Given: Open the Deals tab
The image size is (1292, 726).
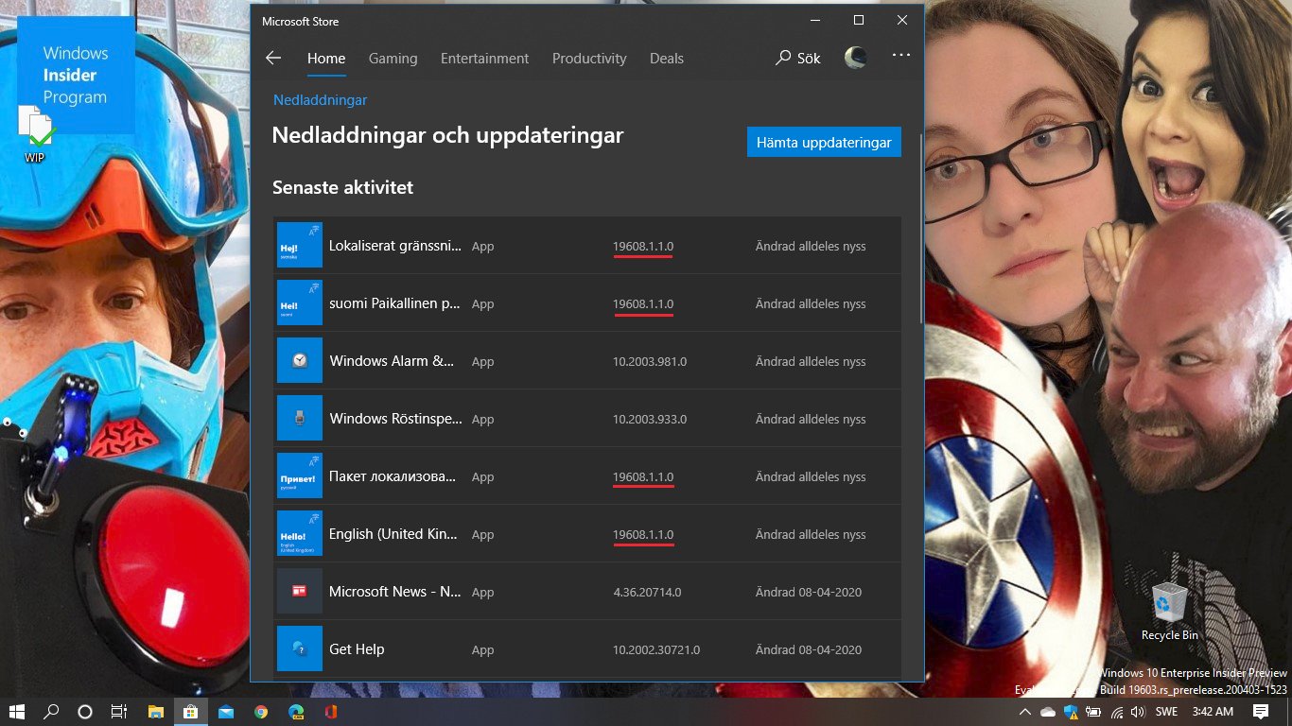Looking at the screenshot, I should click(667, 58).
